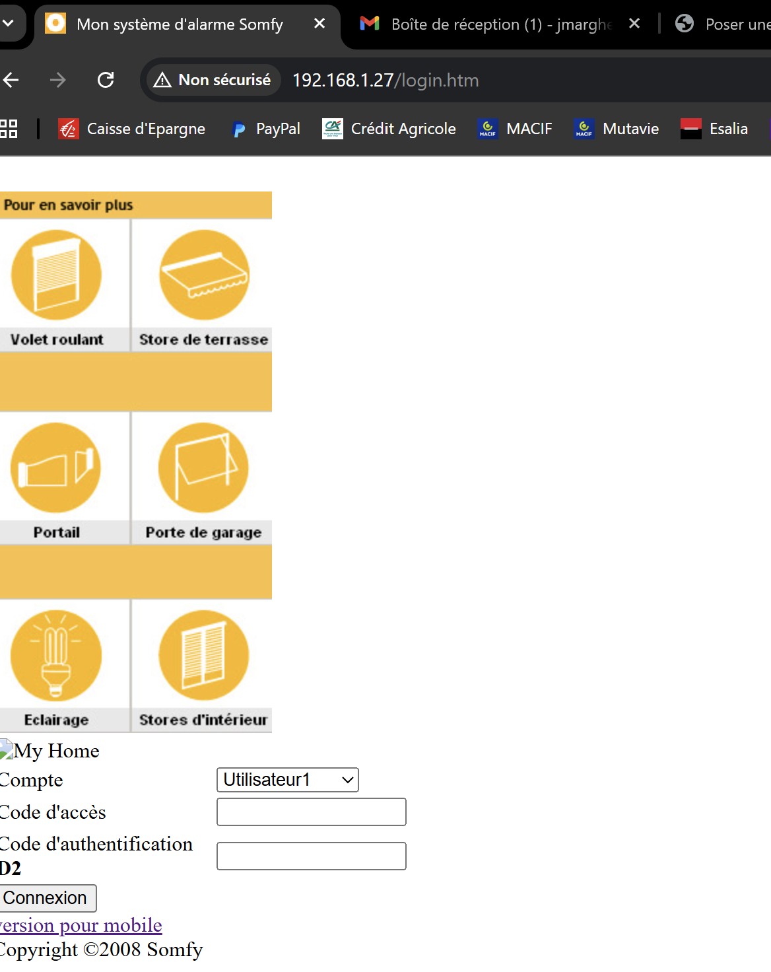Open the Crédit Agricole bookmark

(389, 129)
